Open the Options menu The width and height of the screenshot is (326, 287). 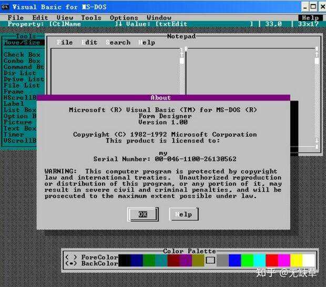pos(124,18)
